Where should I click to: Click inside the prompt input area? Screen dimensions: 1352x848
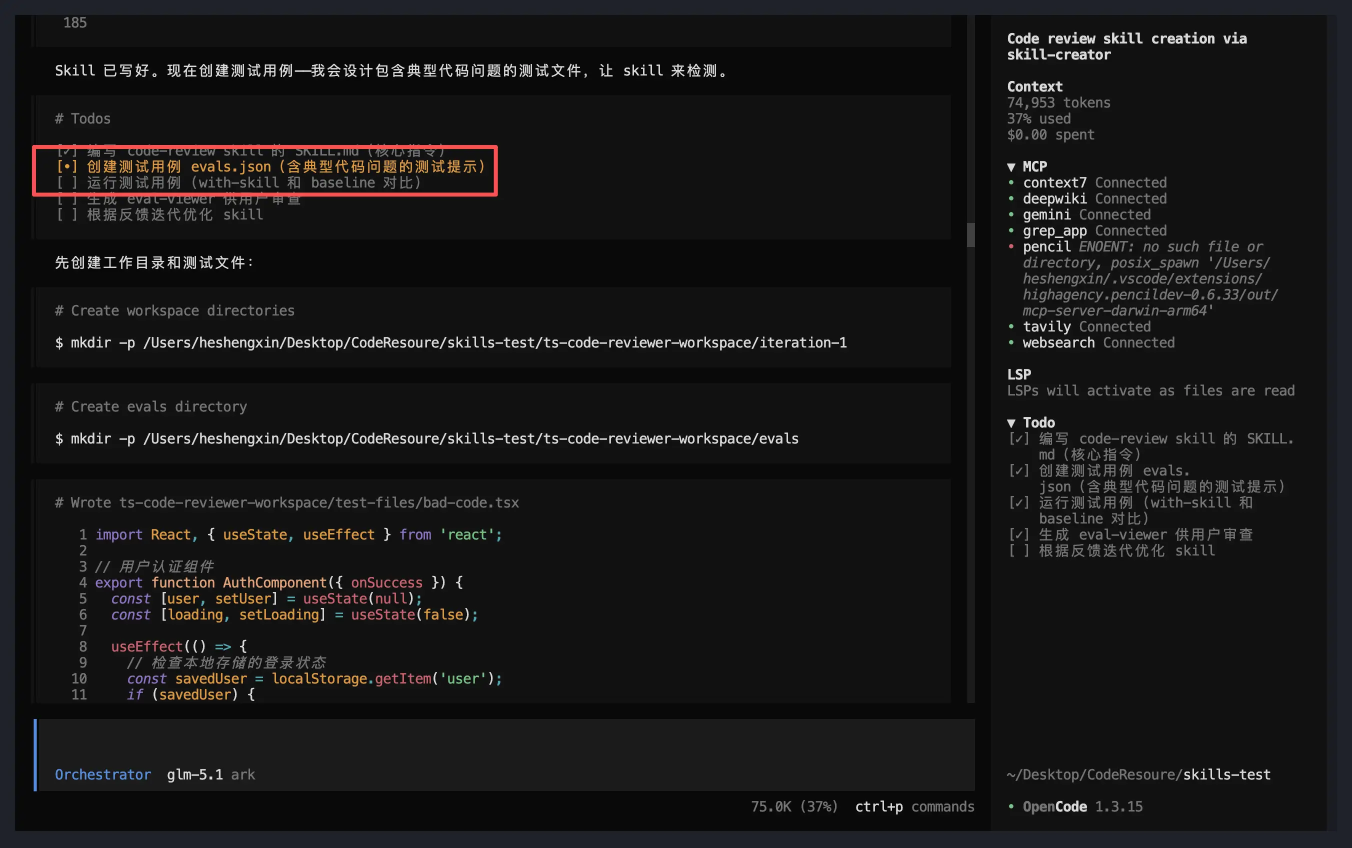click(x=504, y=743)
